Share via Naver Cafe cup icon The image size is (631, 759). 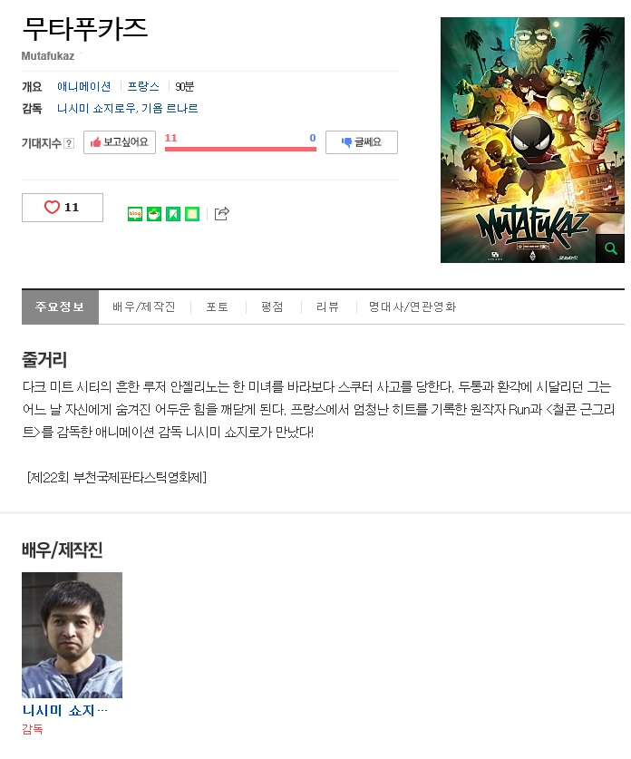[x=154, y=214]
